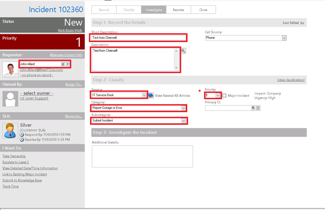Click the clear classifications link
The width and height of the screenshot is (325, 210).
coord(291,80)
